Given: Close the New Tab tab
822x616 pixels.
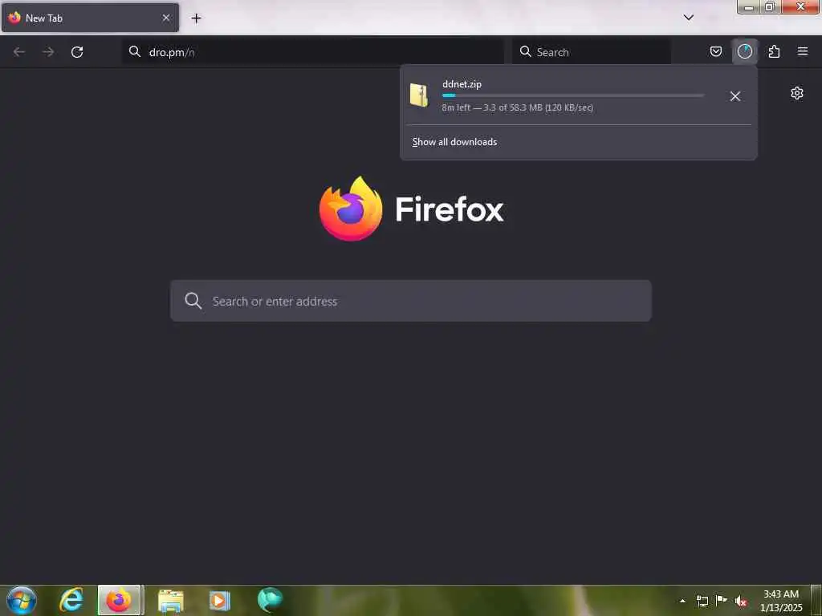Looking at the screenshot, I should click(166, 18).
